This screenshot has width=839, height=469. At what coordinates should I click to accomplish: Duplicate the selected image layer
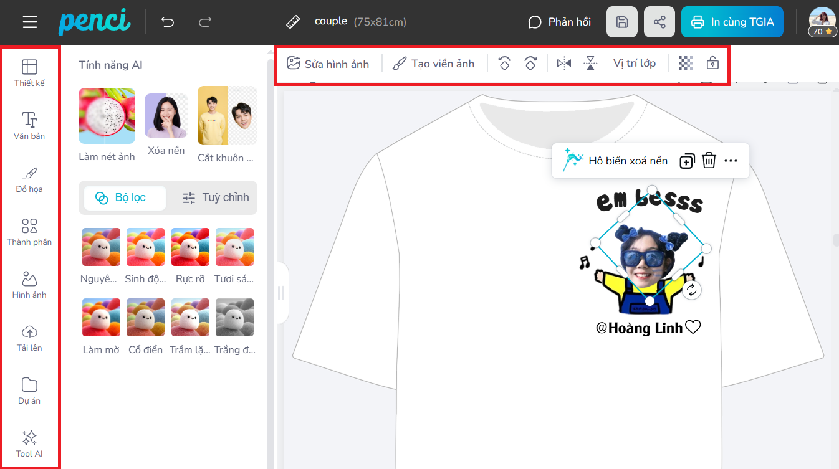point(686,161)
